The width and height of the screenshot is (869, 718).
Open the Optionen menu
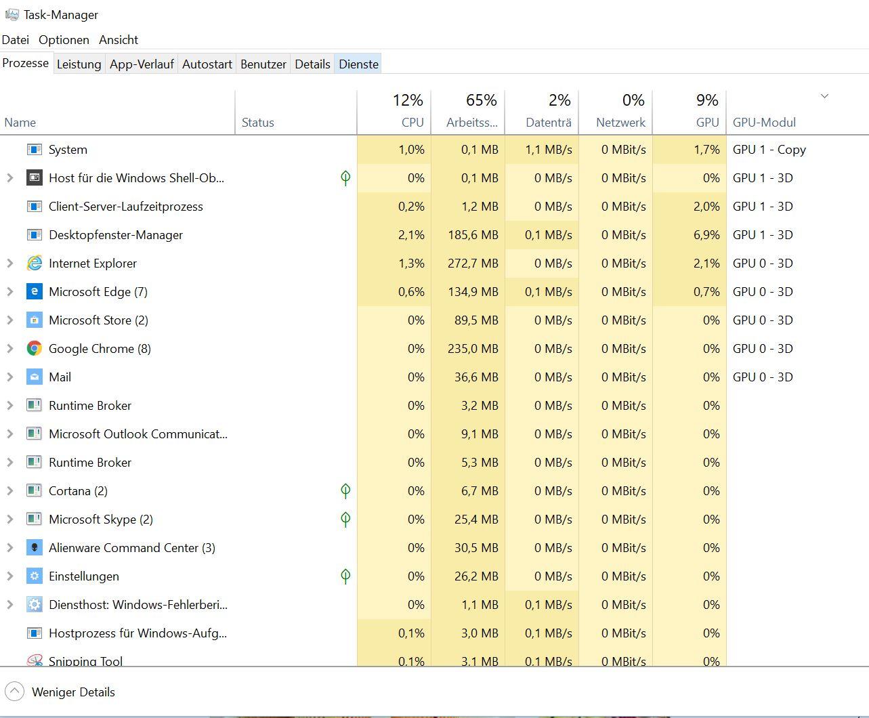pos(64,40)
